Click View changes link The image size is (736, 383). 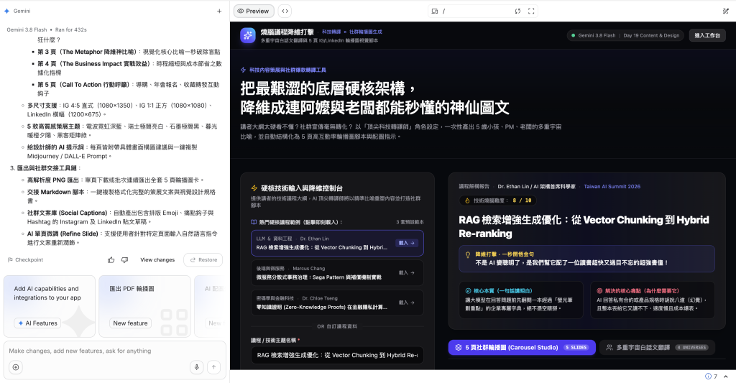click(x=157, y=259)
